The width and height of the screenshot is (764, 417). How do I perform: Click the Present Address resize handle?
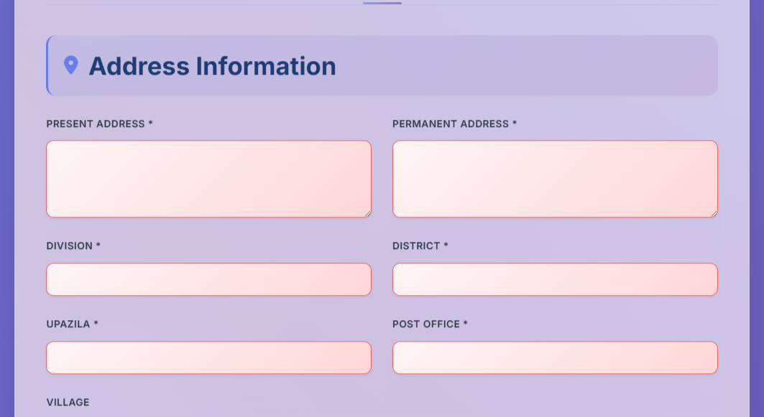click(368, 214)
